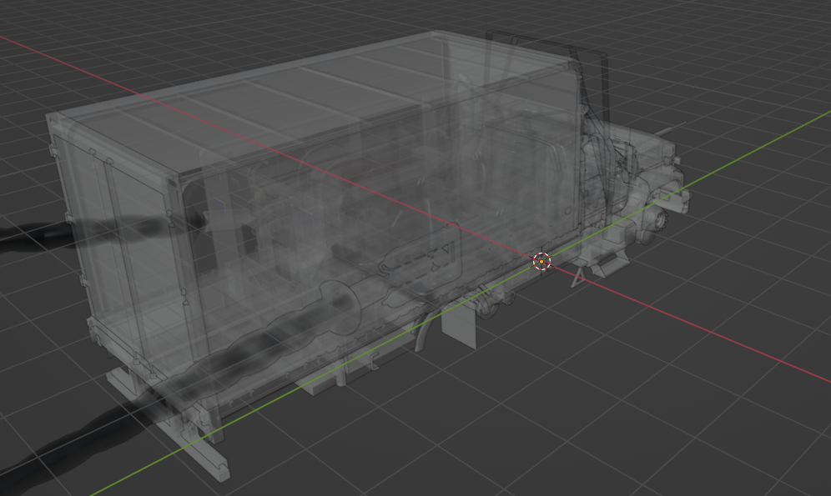This screenshot has height=496, width=831.
Task: Click the 3D cursor crosshair marker
Action: 541,260
